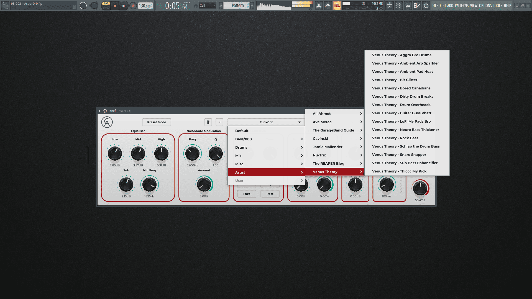Click the 100ms knob

point(387,185)
